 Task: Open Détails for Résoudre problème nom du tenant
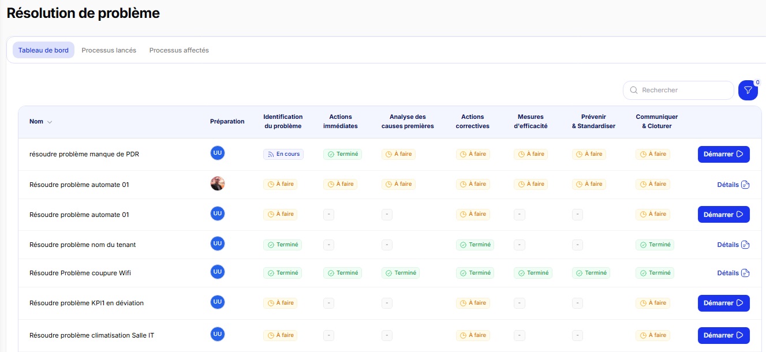[x=729, y=245]
